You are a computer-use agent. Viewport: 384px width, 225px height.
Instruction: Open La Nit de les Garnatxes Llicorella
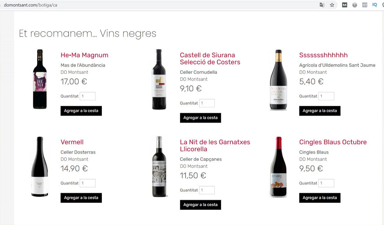[x=215, y=146]
